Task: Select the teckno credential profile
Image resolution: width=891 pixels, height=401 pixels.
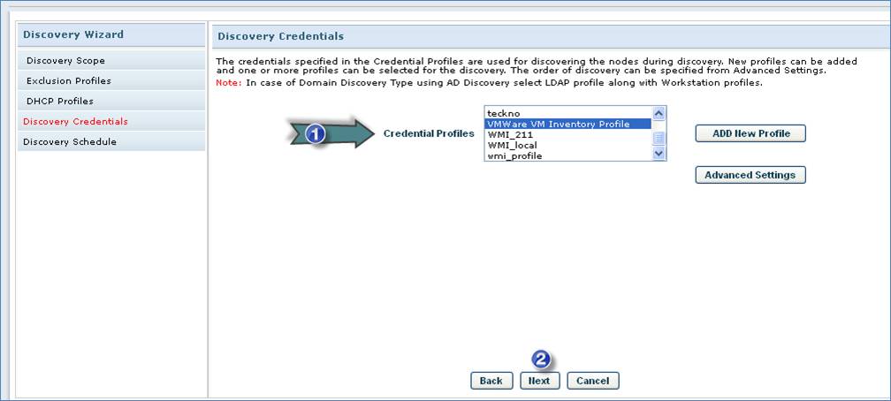Action: [x=504, y=114]
